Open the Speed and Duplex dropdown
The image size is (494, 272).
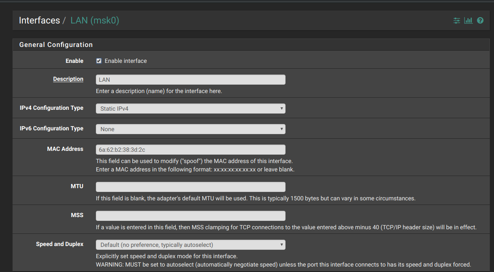(x=190, y=245)
